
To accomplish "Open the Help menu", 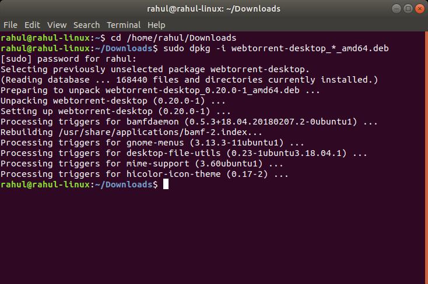I will 156,25.
